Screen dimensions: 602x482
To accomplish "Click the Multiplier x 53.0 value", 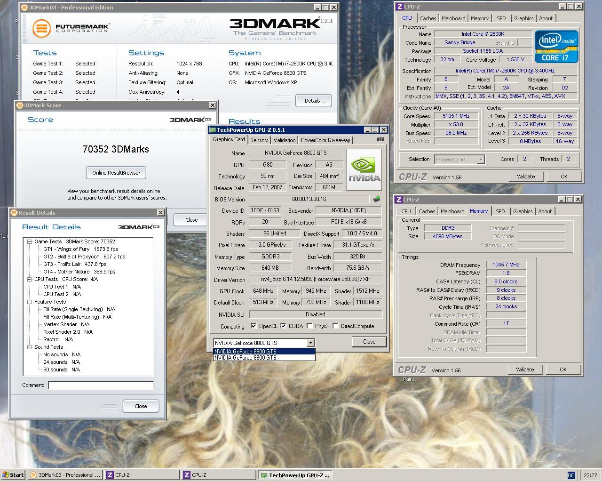I will pyautogui.click(x=456, y=124).
